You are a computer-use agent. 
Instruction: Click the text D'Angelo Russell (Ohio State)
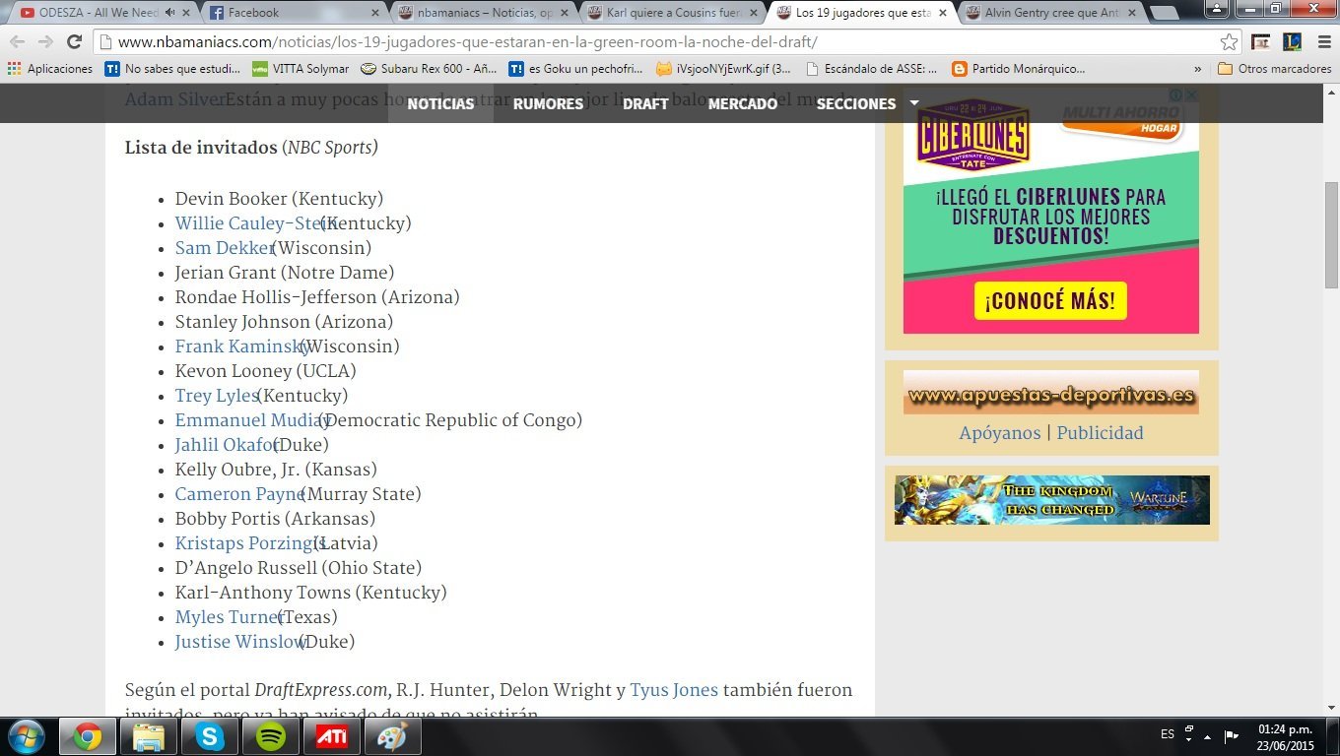point(298,568)
